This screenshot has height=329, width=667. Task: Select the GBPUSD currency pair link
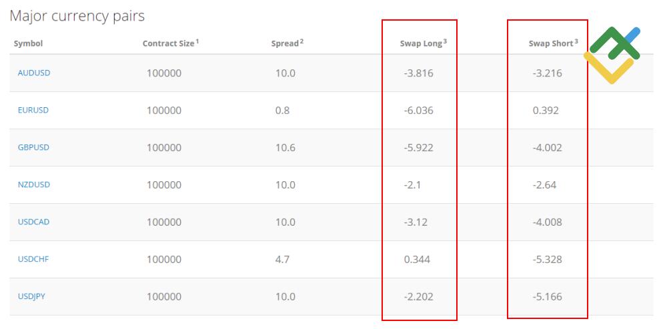click(x=33, y=147)
